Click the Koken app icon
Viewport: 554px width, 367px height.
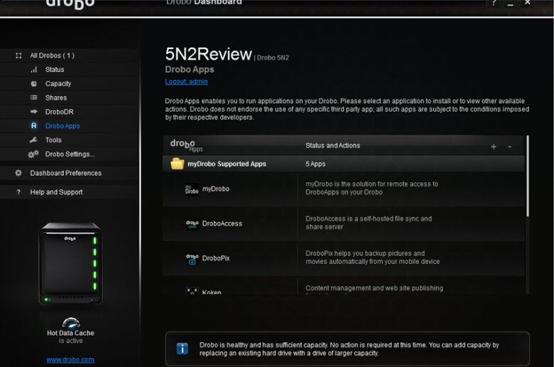point(192,291)
